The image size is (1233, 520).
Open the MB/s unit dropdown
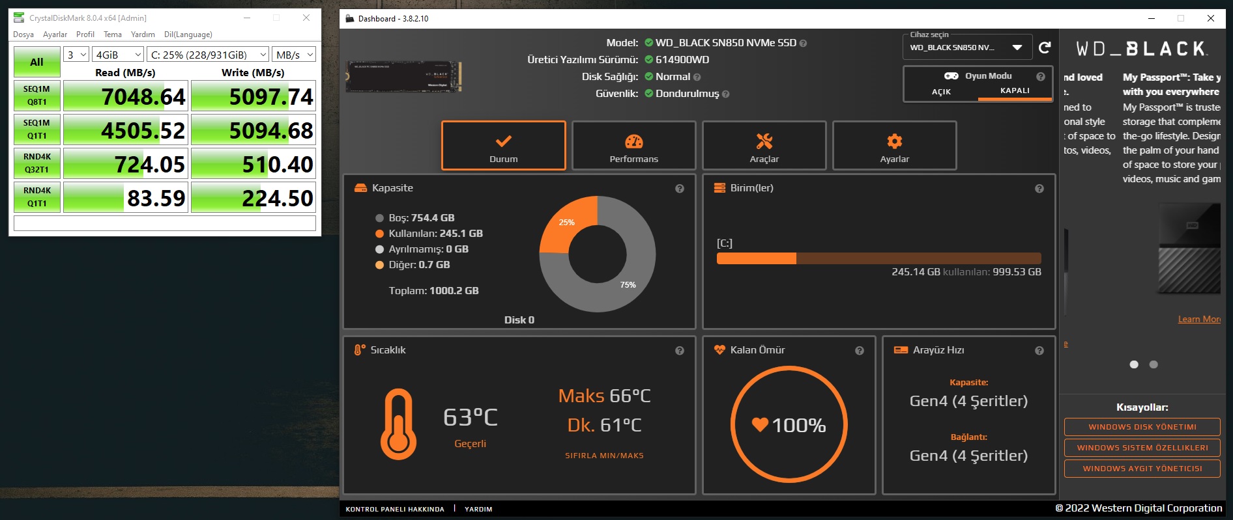pyautogui.click(x=294, y=55)
